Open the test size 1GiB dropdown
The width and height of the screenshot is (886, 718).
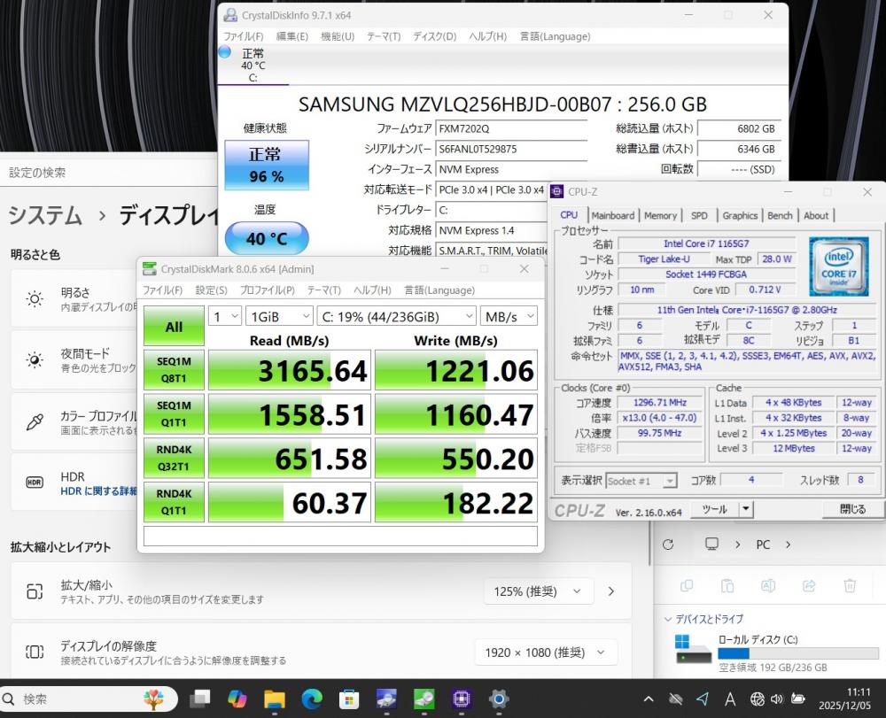pyautogui.click(x=280, y=316)
